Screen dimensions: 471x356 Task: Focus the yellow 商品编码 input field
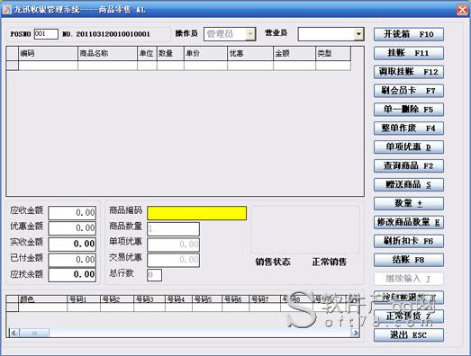pyautogui.click(x=196, y=213)
